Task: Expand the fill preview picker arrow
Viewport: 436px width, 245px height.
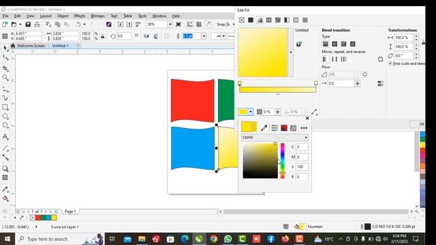Action: 291,52
